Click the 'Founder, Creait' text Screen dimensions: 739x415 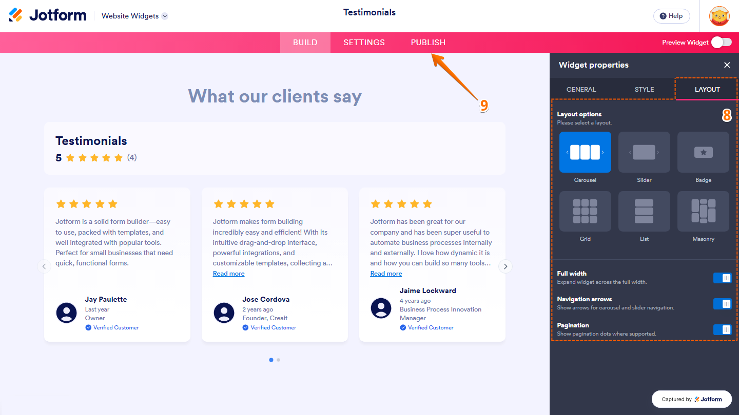click(265, 318)
